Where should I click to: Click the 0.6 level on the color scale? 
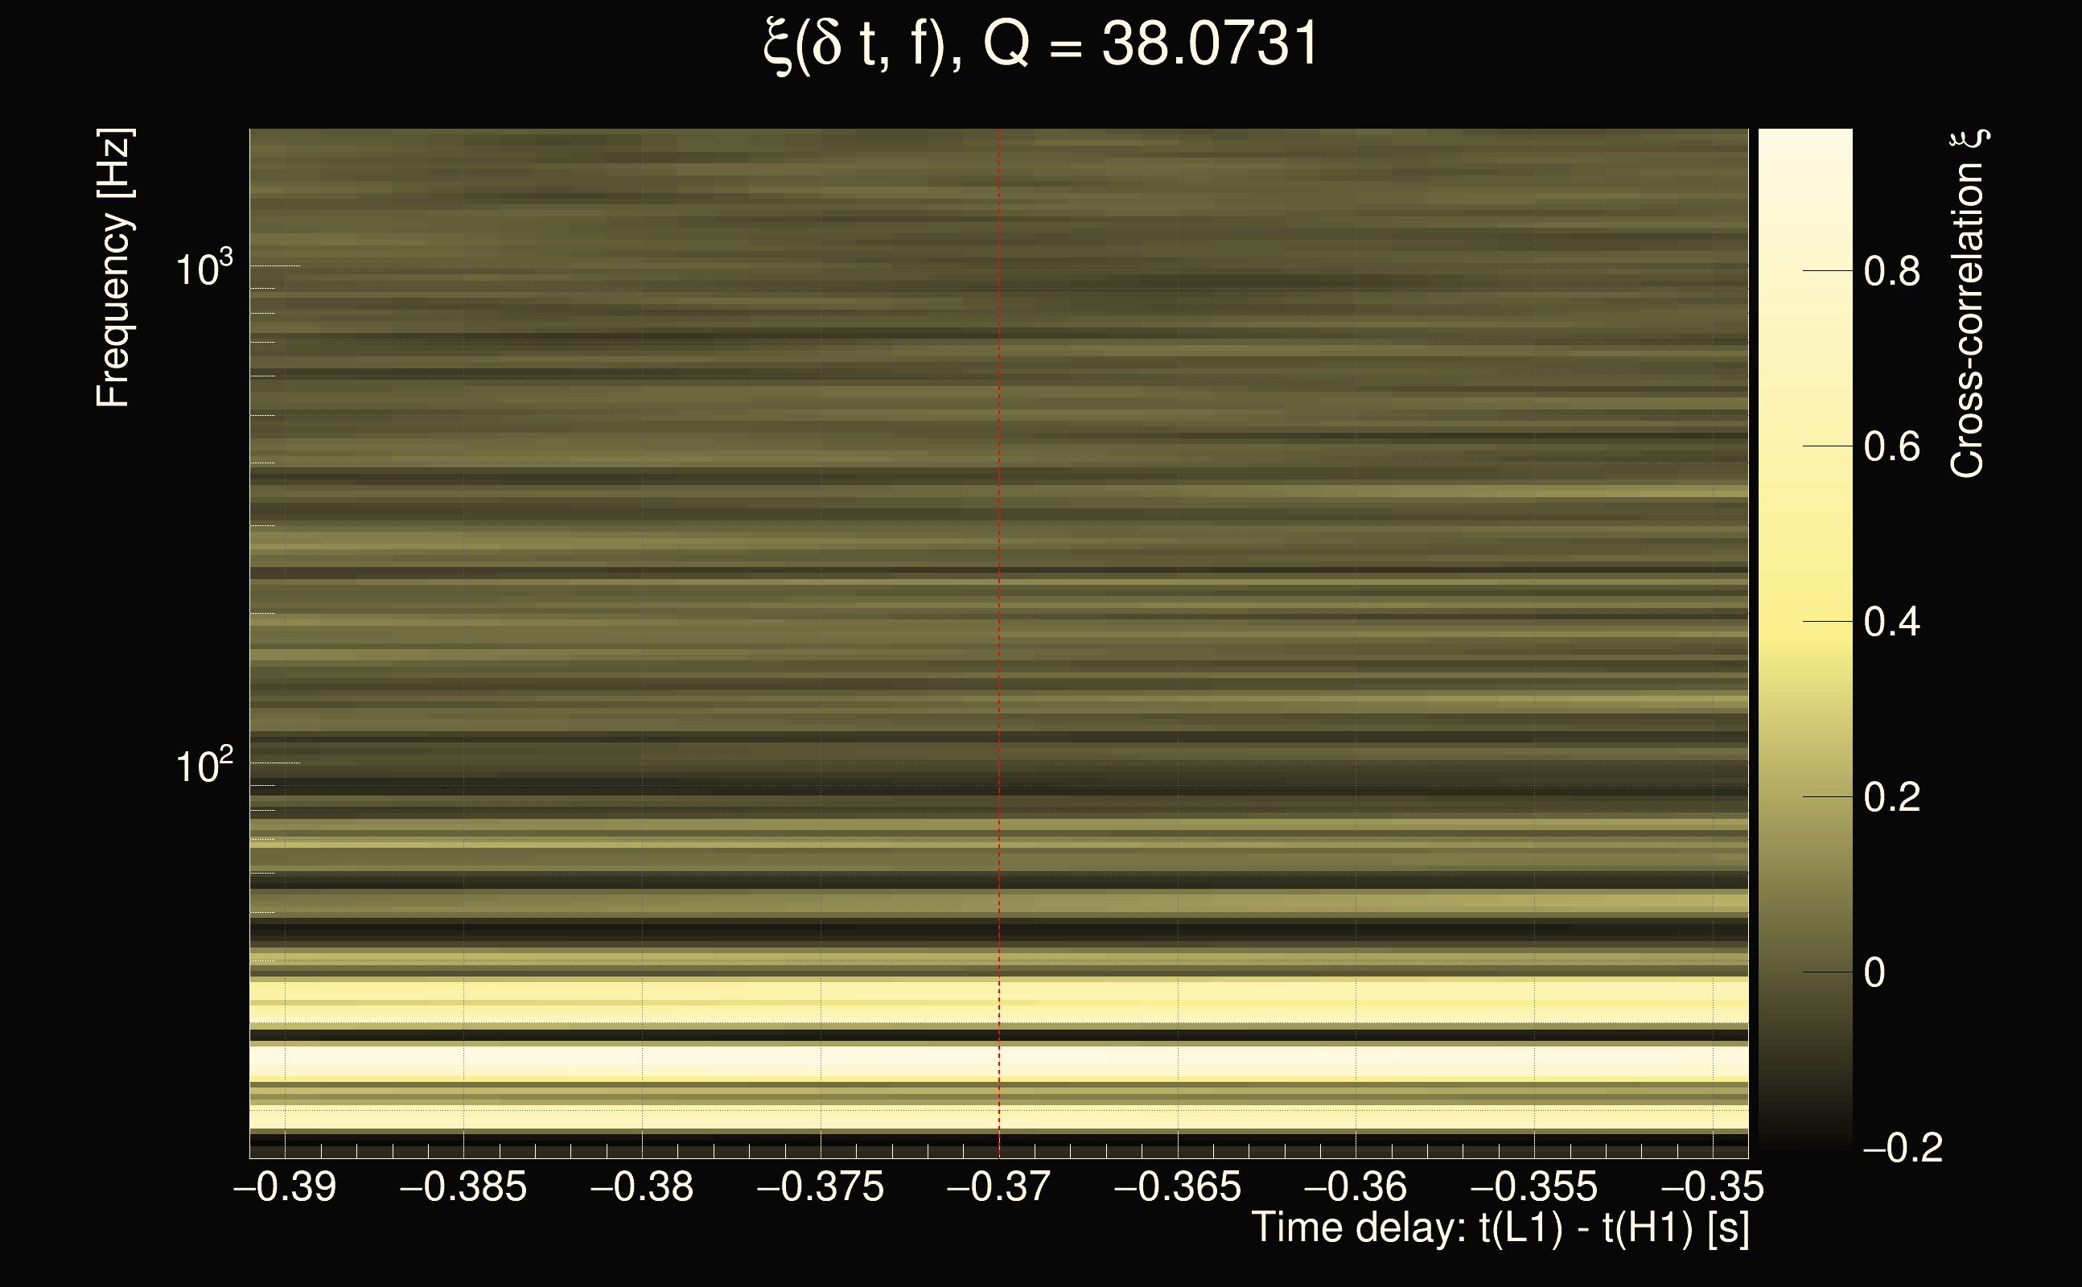coord(1891,447)
